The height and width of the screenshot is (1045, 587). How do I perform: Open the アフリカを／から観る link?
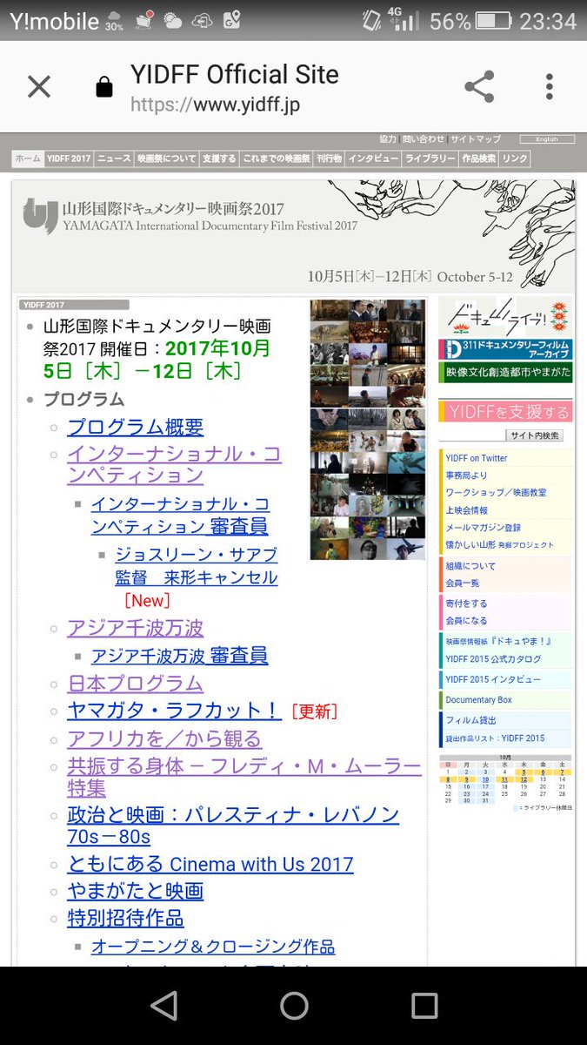click(164, 738)
